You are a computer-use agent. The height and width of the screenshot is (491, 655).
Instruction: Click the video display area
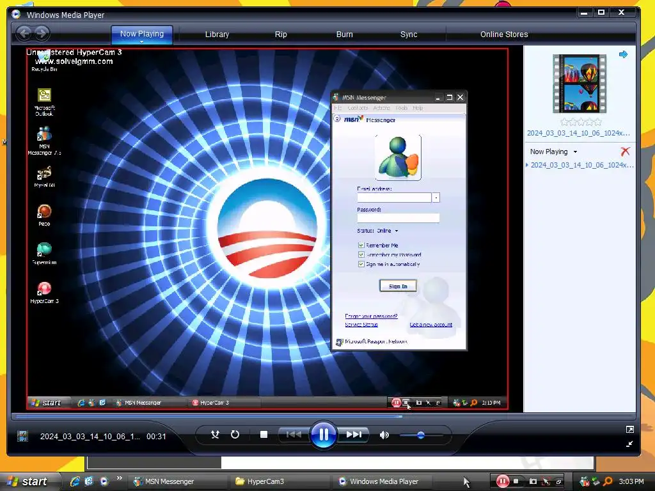[267, 229]
